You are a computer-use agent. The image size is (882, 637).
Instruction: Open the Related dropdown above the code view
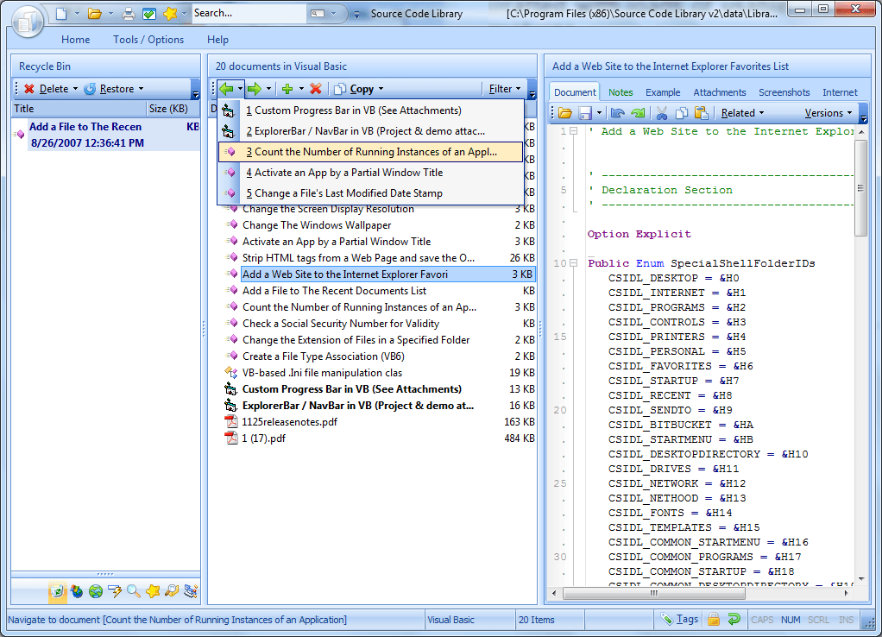[x=739, y=113]
